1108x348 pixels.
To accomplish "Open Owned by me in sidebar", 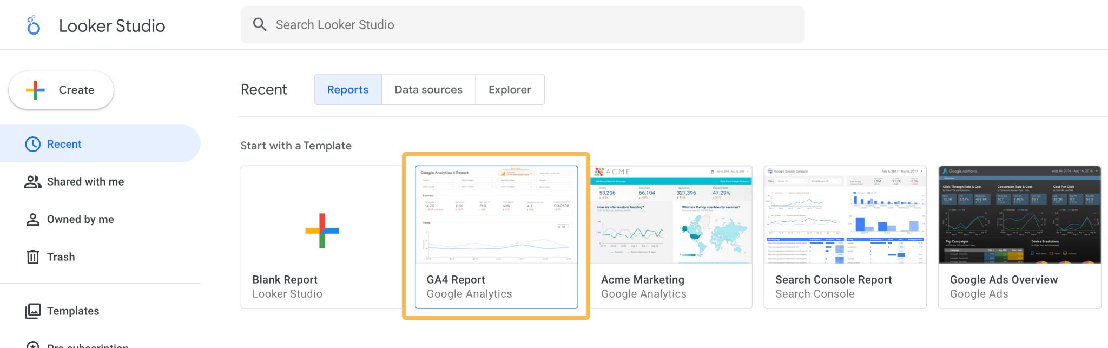I will 100,219.
